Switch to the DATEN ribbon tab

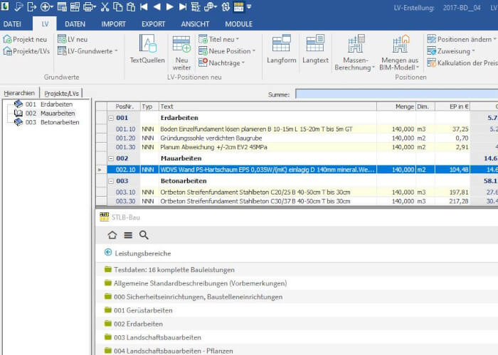click(75, 24)
